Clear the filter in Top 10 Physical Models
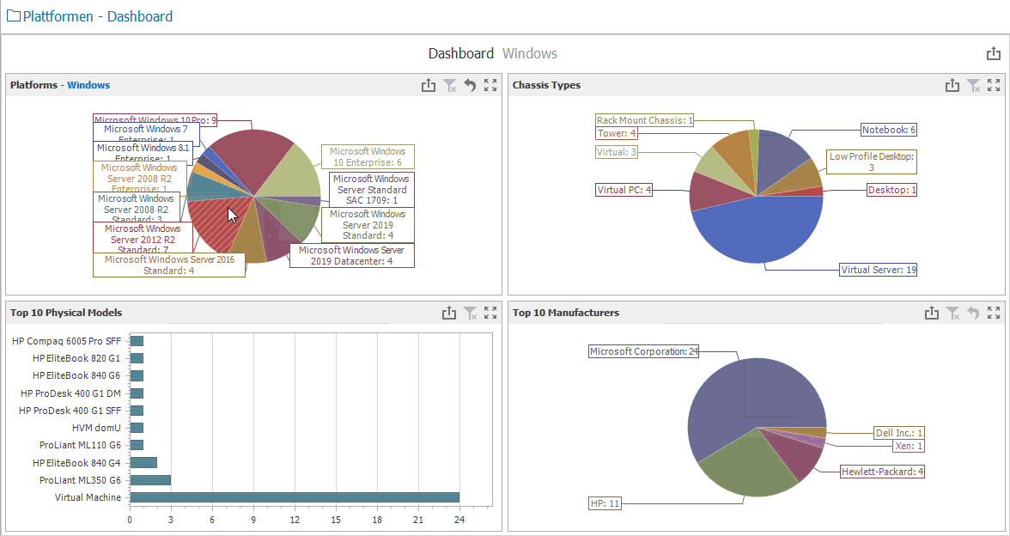Image resolution: width=1010 pixels, height=536 pixels. click(471, 313)
